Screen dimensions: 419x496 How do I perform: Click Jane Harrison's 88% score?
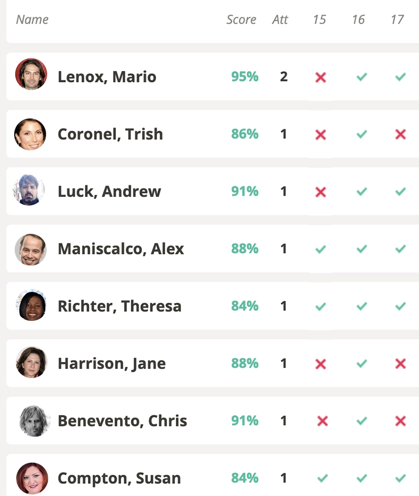coord(245,363)
